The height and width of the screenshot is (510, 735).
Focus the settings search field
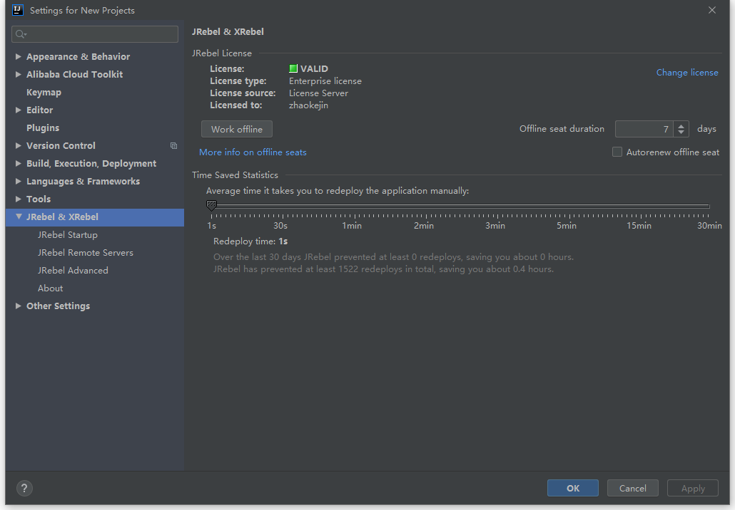pos(95,34)
